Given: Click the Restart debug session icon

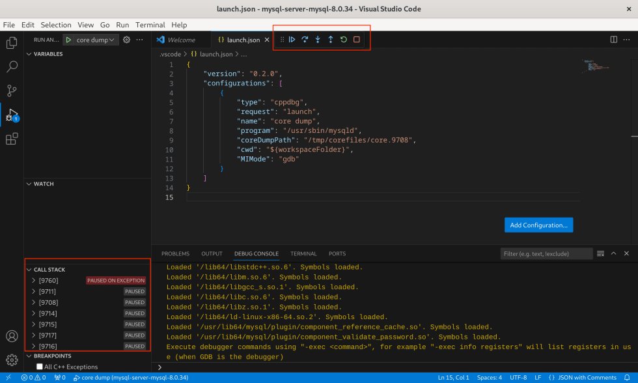Looking at the screenshot, I should coord(343,39).
